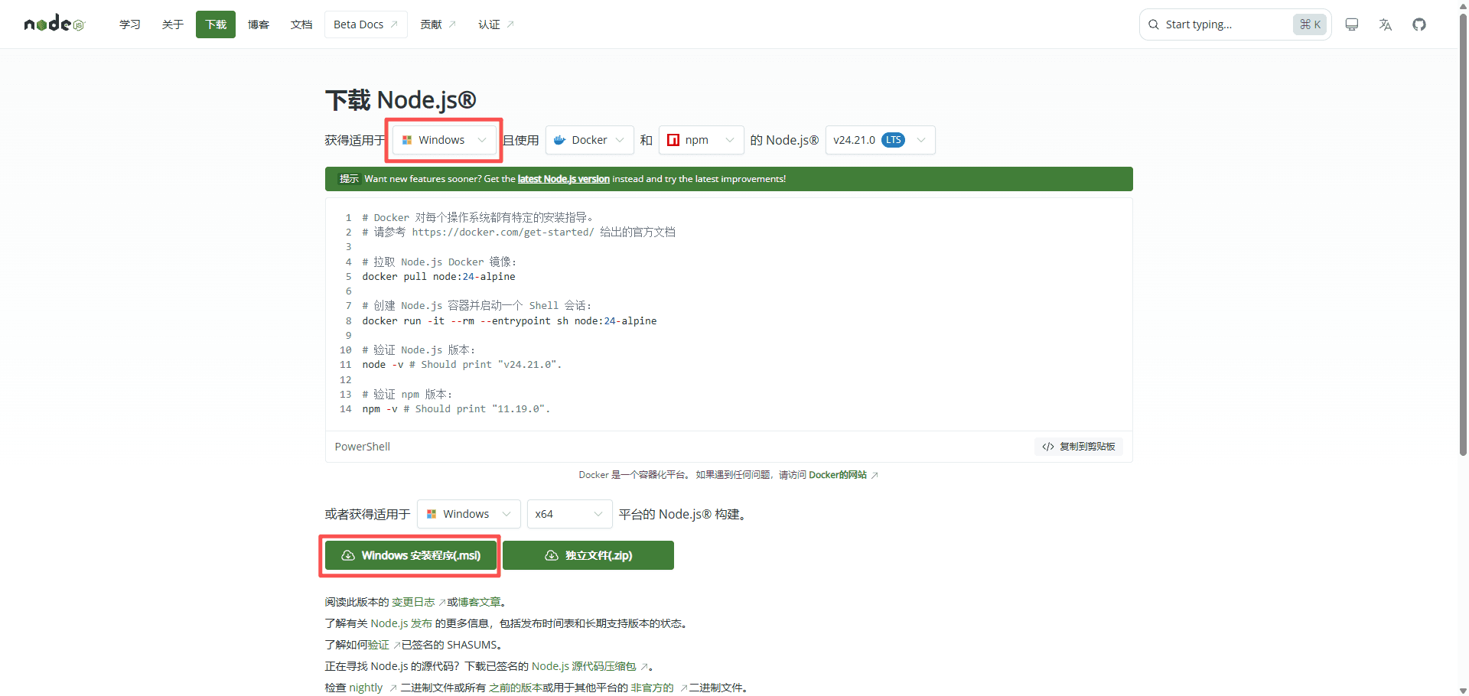Open the 文档 nav item
The width and height of the screenshot is (1469, 696).
(x=301, y=24)
